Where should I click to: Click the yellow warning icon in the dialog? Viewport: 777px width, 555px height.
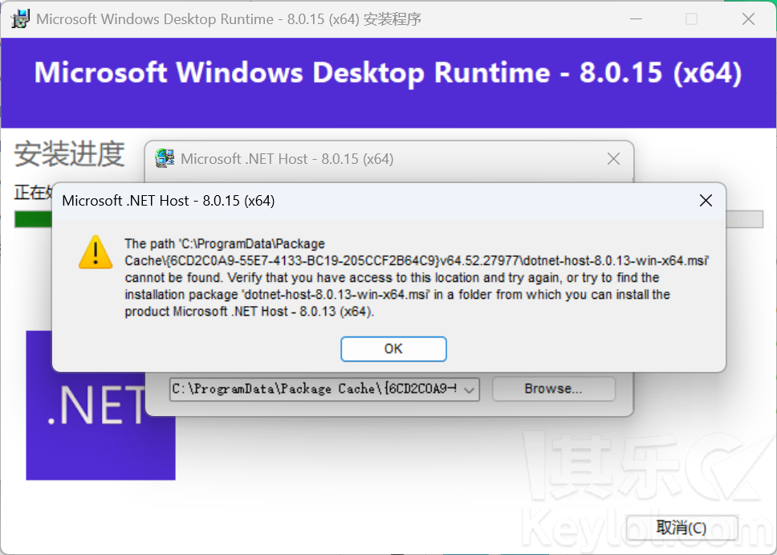click(96, 252)
